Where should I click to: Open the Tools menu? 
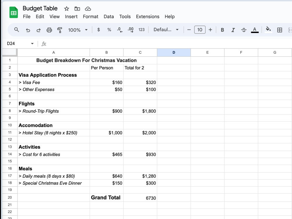[125, 17]
